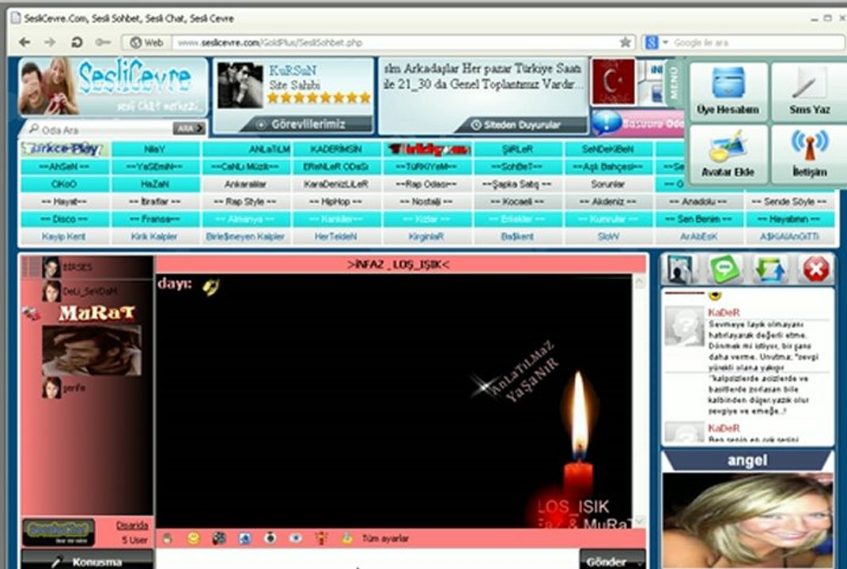Click the blue picture icon in chat toolbar
847x569 pixels.
click(244, 538)
